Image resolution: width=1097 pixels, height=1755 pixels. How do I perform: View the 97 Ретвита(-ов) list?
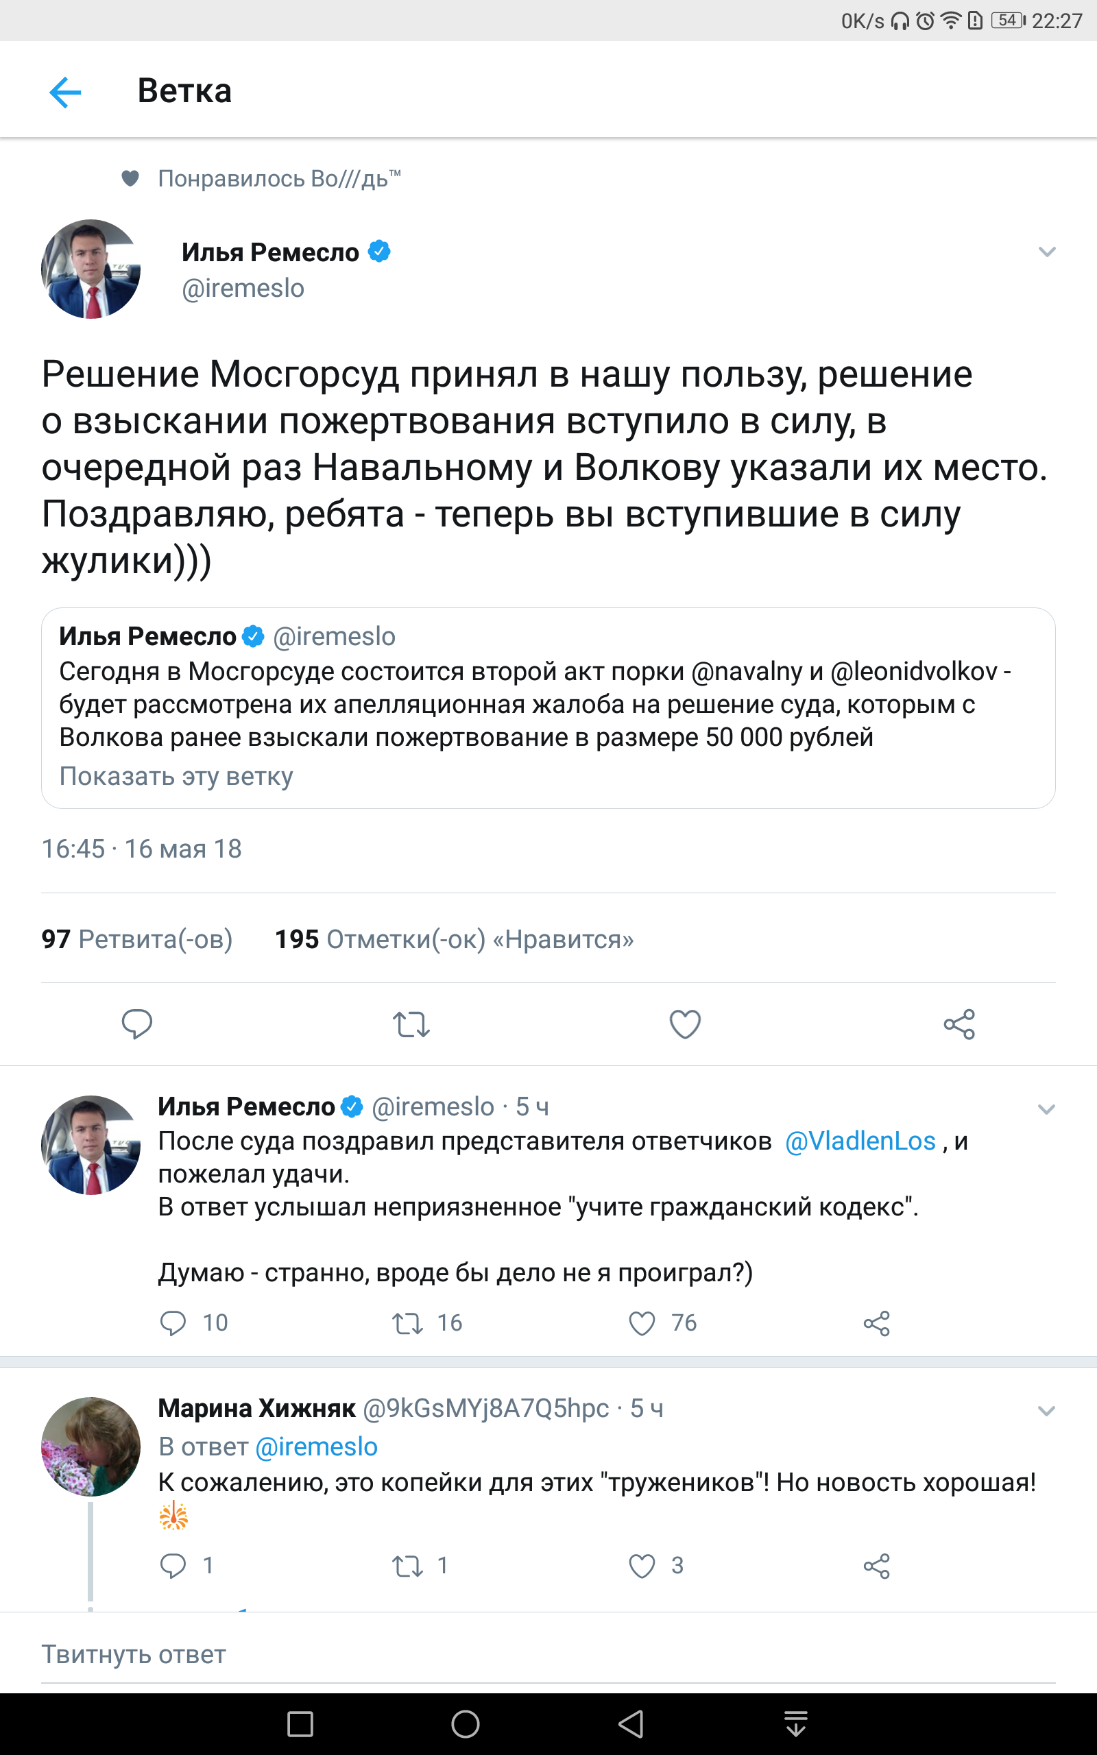(x=137, y=939)
